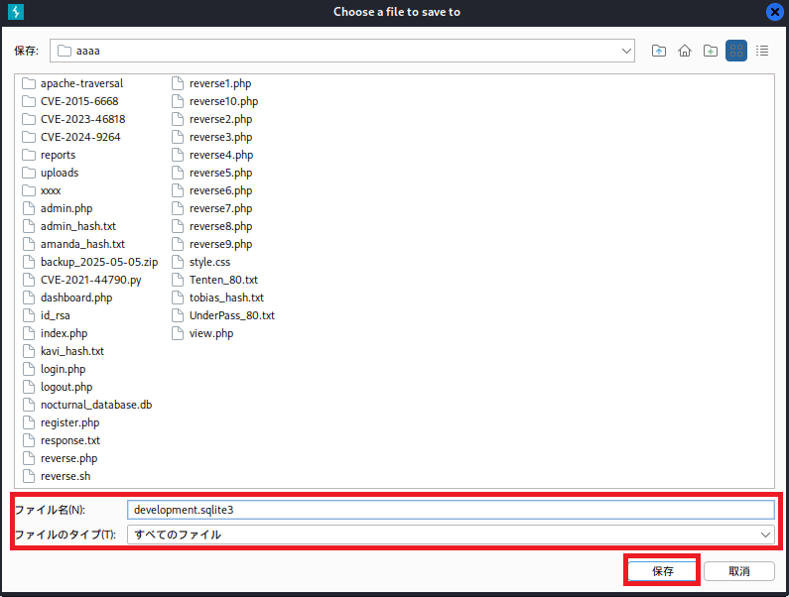This screenshot has height=597, width=789.
Task: Select the style.css file
Action: tap(209, 262)
